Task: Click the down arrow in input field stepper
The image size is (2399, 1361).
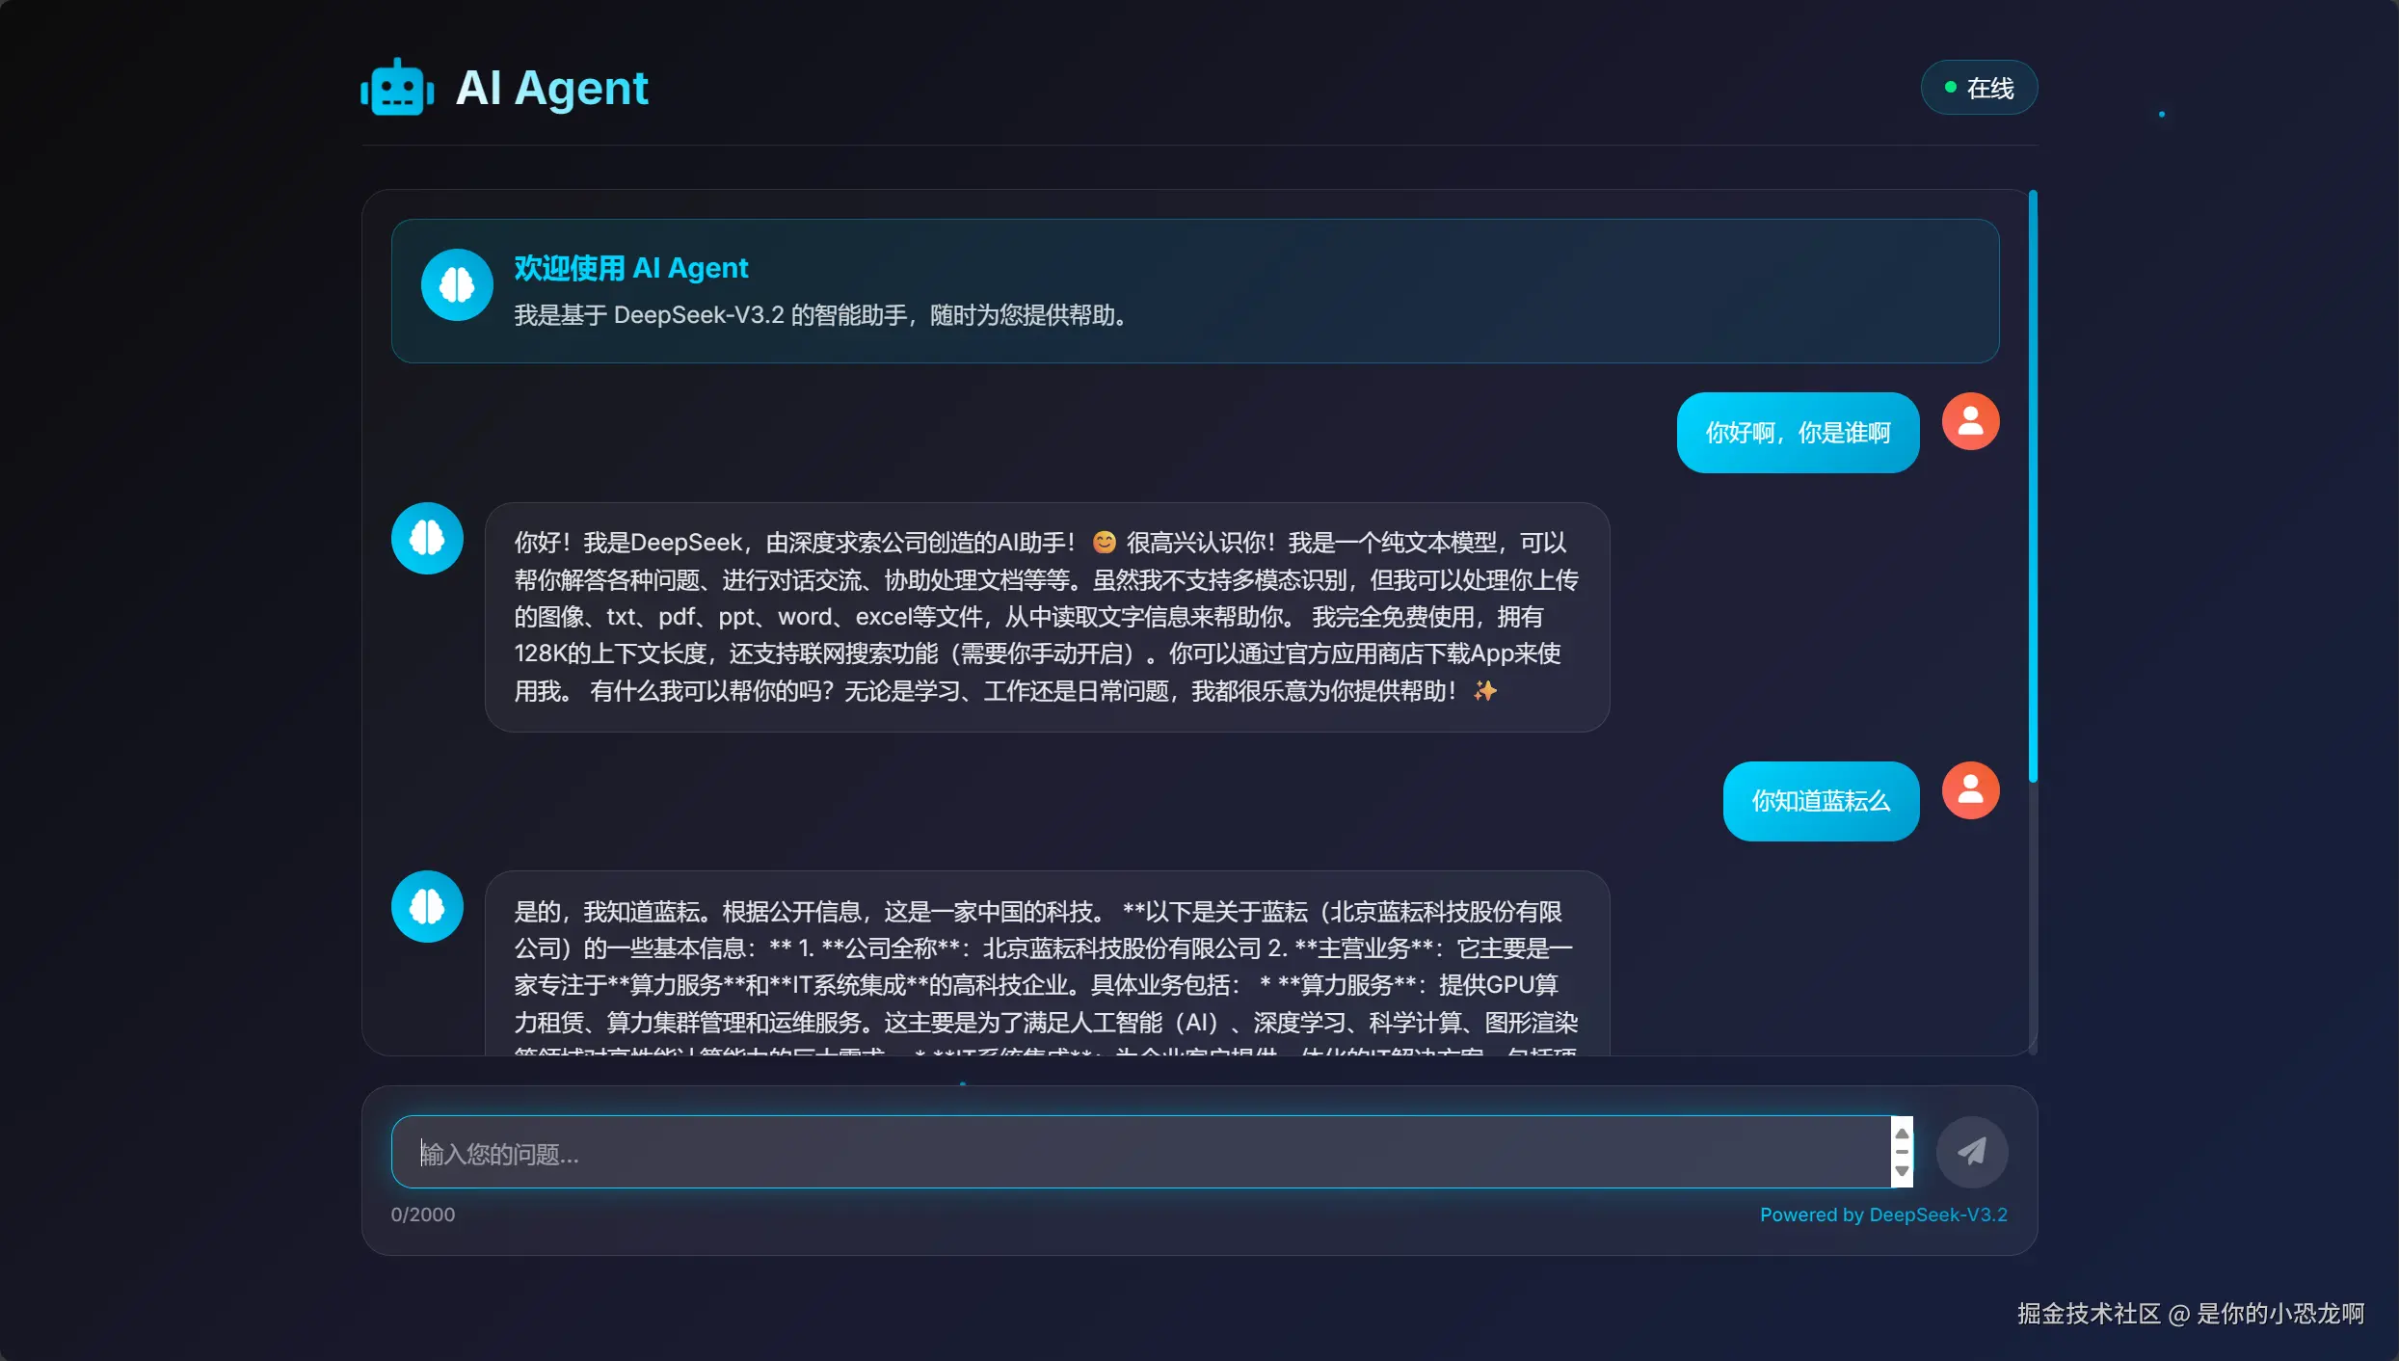Action: point(1902,1170)
